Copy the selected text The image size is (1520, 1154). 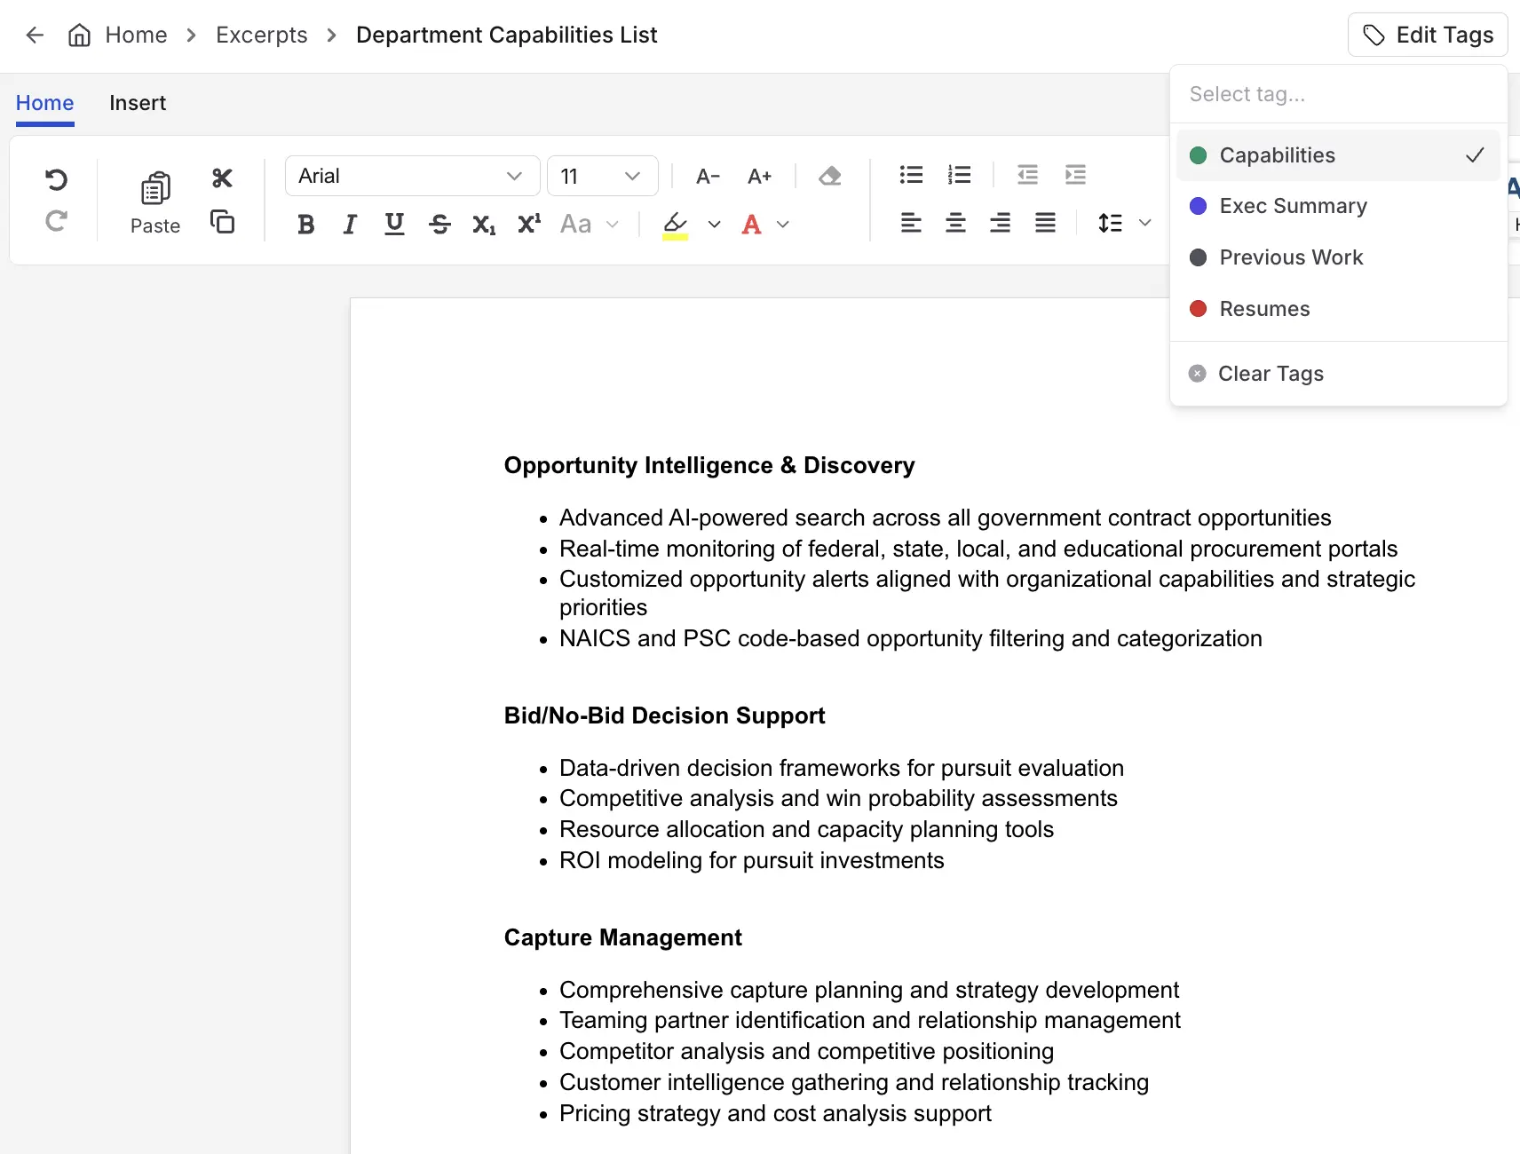(222, 223)
